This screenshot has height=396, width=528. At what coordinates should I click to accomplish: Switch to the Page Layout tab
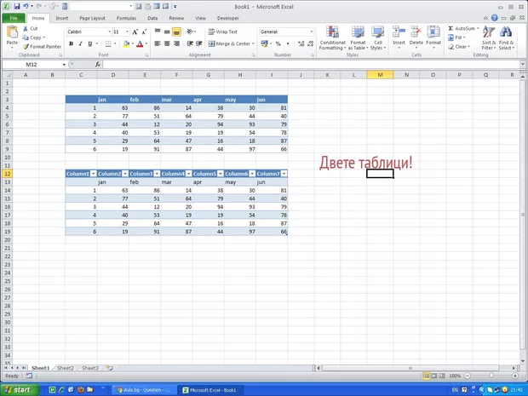(x=92, y=17)
